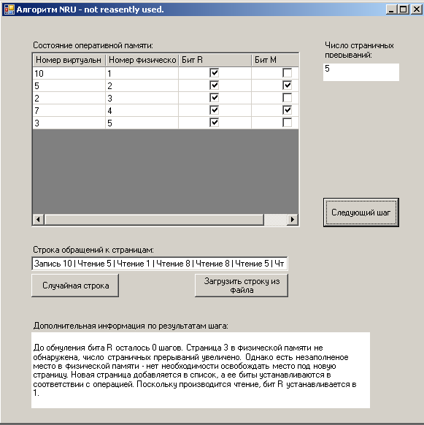424x425 pixels.
Task: Click the Номер виртуальн column header
Action: (69, 60)
